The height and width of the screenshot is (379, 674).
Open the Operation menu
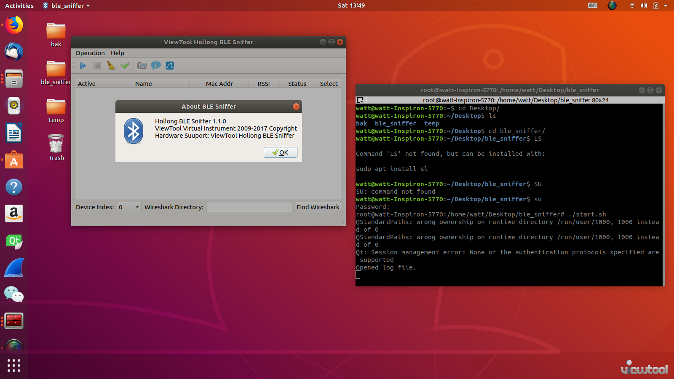pyautogui.click(x=90, y=53)
